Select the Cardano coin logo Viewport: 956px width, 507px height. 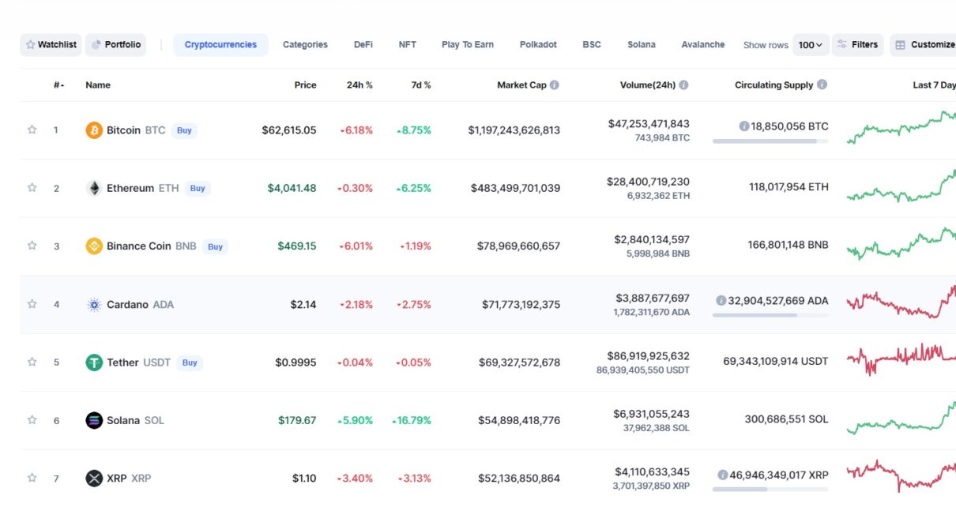94,304
